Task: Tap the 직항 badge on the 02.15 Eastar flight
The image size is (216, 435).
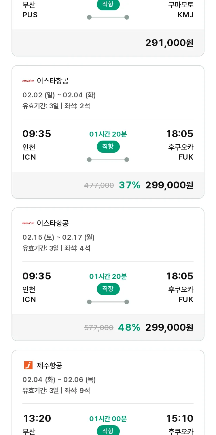Action: (108, 289)
